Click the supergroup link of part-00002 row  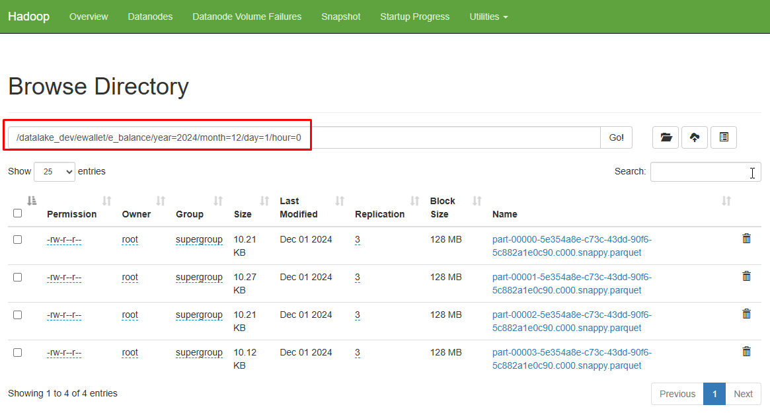coord(200,315)
